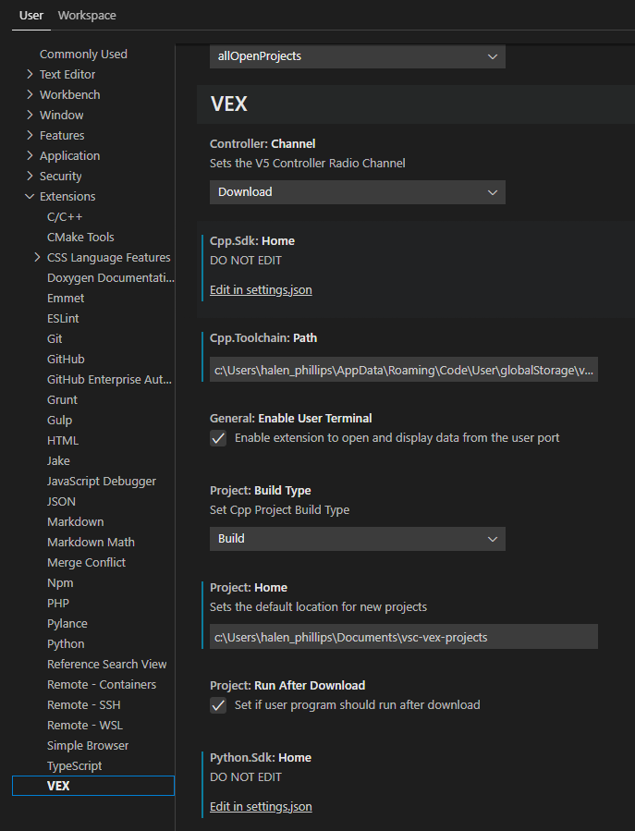The width and height of the screenshot is (635, 831).
Task: Select the User settings tab
Action: coord(31,16)
